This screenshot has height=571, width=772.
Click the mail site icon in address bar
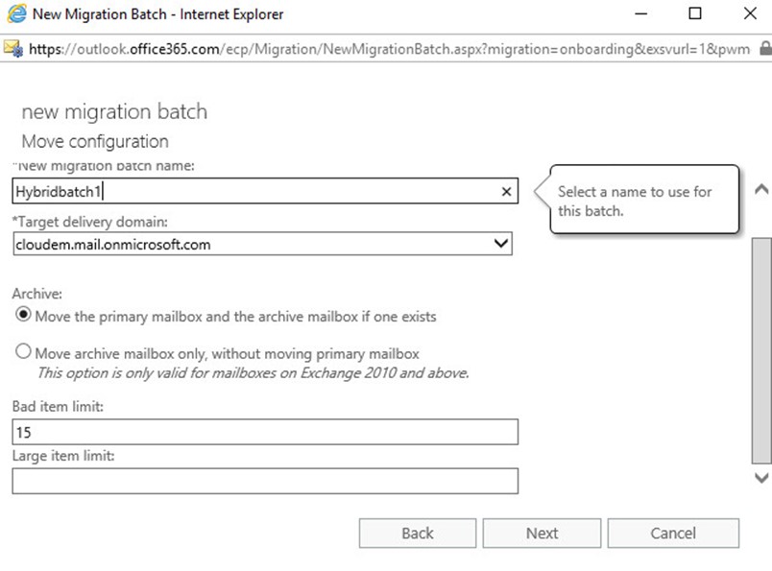(13, 48)
